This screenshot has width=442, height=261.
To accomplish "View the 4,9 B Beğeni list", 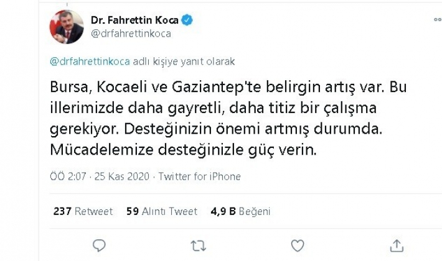I will pyautogui.click(x=240, y=211).
